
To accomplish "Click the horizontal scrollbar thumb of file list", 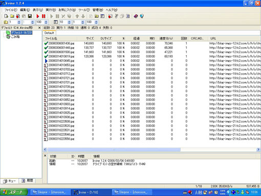I will tap(114, 149).
